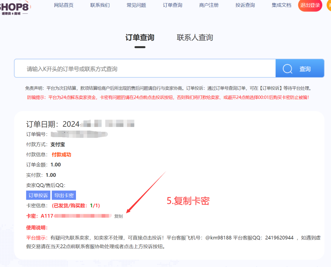Open 联系我们 page
The width and height of the screenshot is (331, 267).
tap(100, 5)
